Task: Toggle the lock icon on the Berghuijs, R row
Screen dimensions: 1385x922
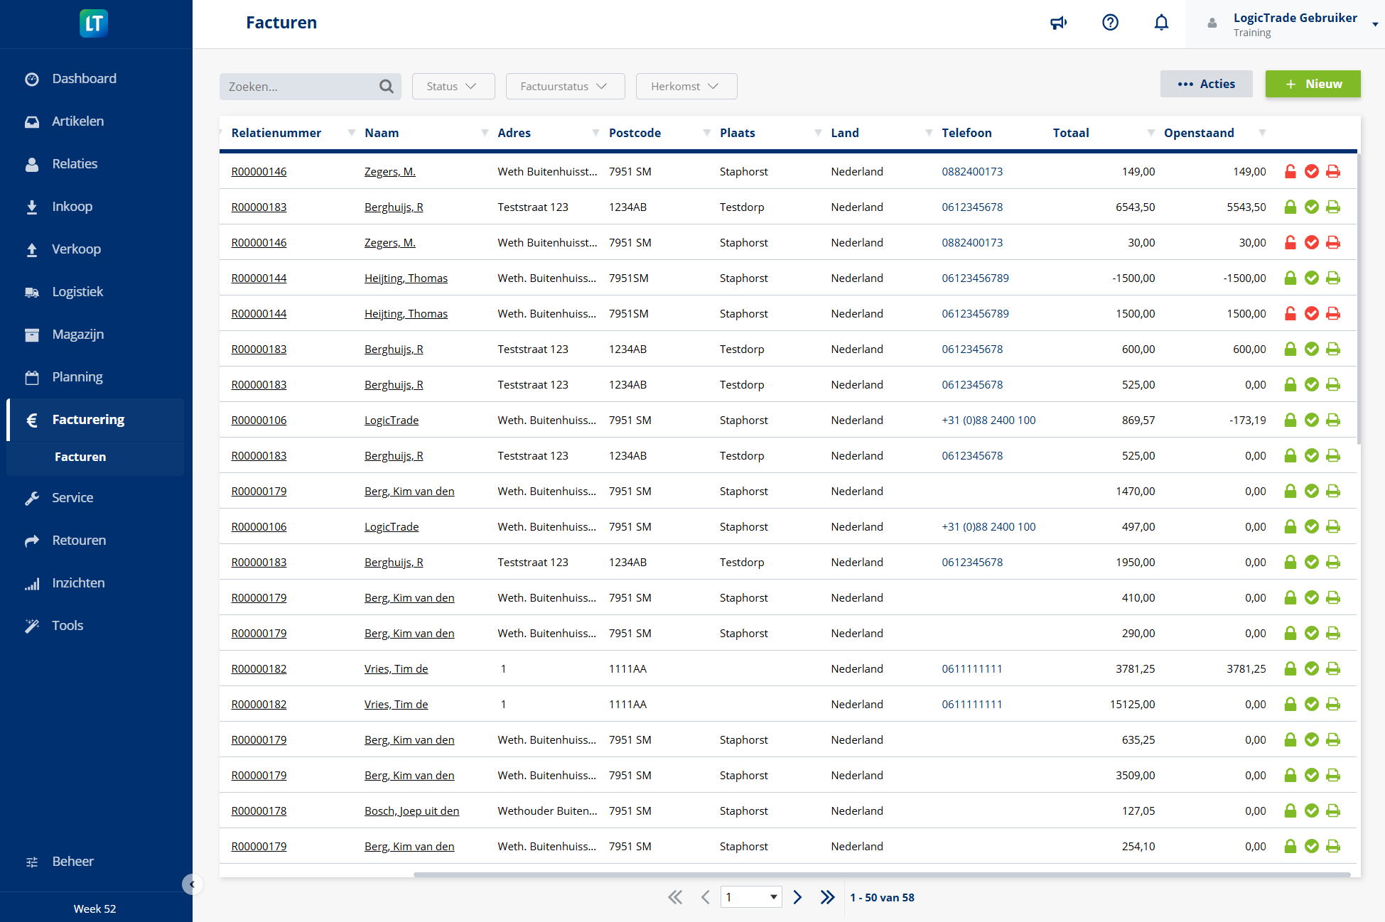Action: coord(1290,207)
